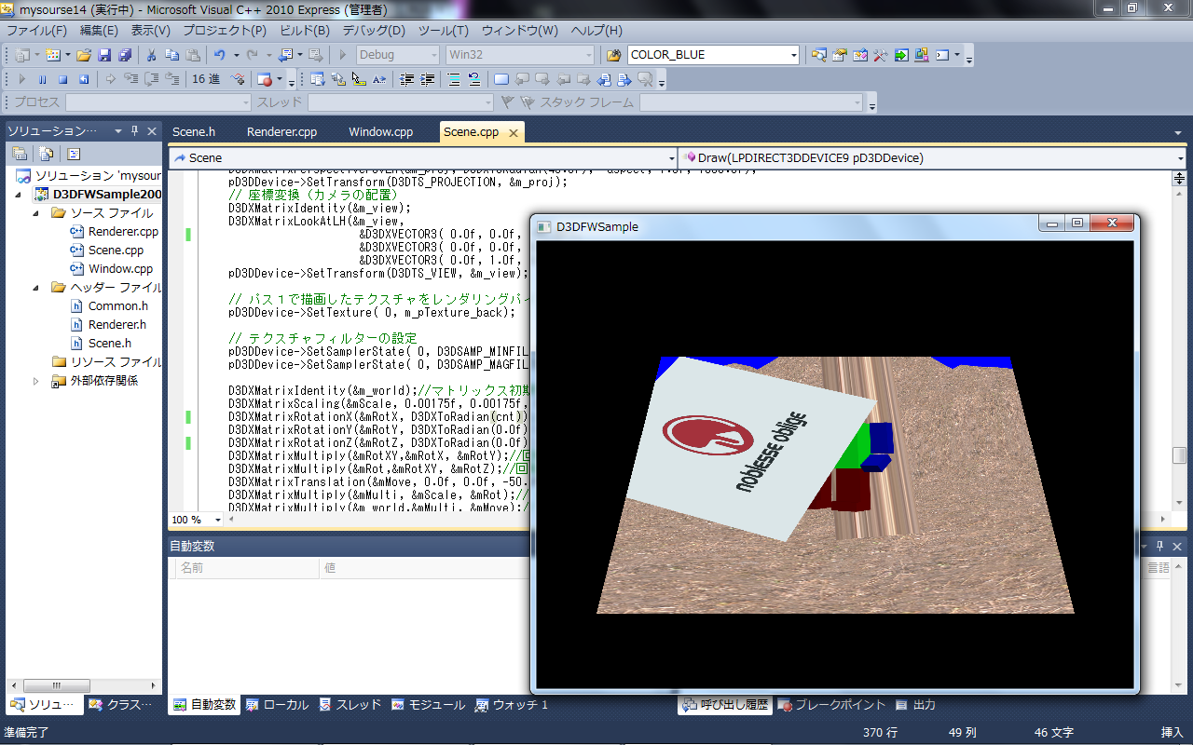This screenshot has width=1193, height=745.
Task: Comment out selected lines icon
Action: [x=453, y=79]
